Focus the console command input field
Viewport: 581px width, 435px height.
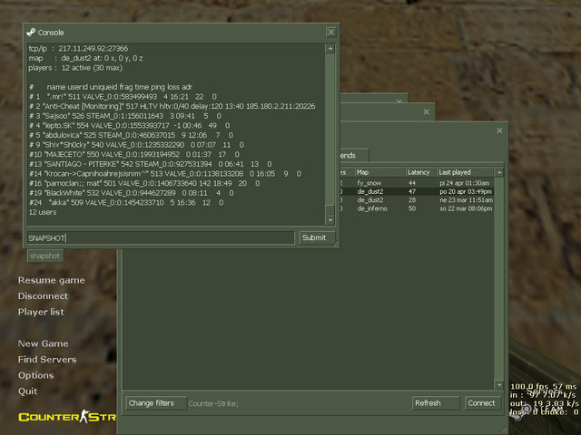161,237
